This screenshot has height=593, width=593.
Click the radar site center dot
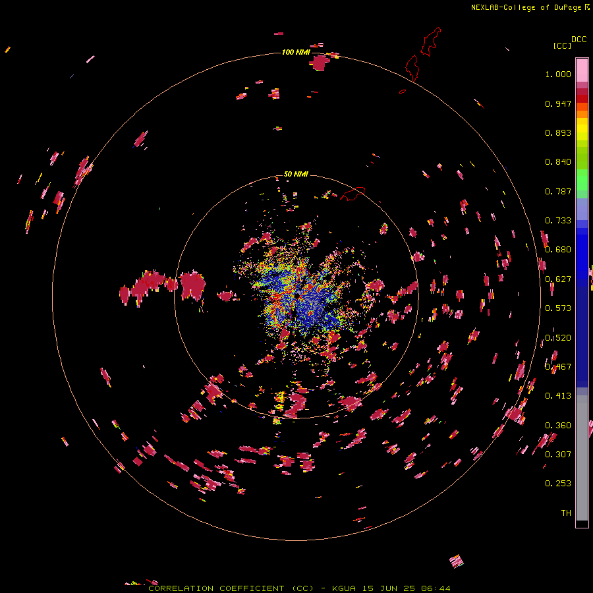pos(298,295)
